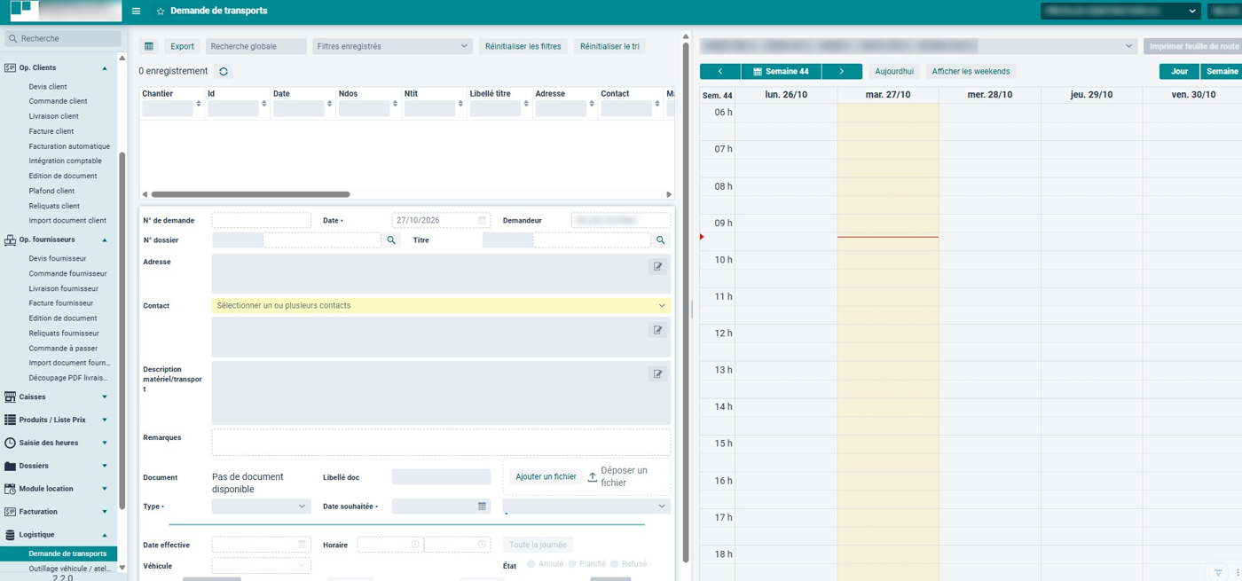Click Ajouter un fichier
Viewport: 1242px width, 581px height.
coord(546,477)
